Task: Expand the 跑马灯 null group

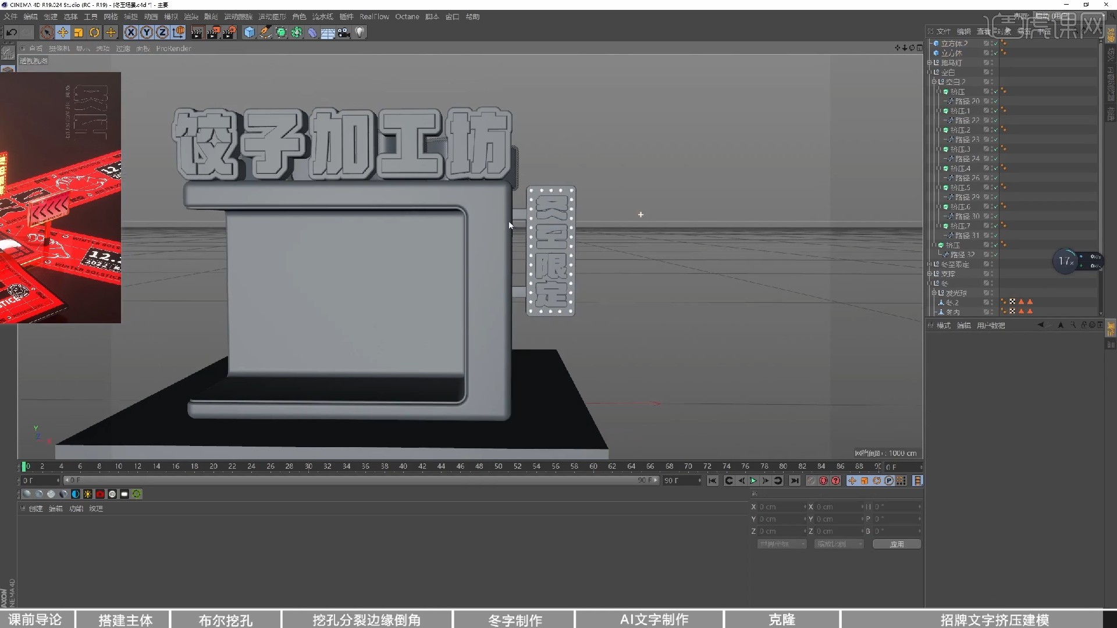Action: coord(930,63)
